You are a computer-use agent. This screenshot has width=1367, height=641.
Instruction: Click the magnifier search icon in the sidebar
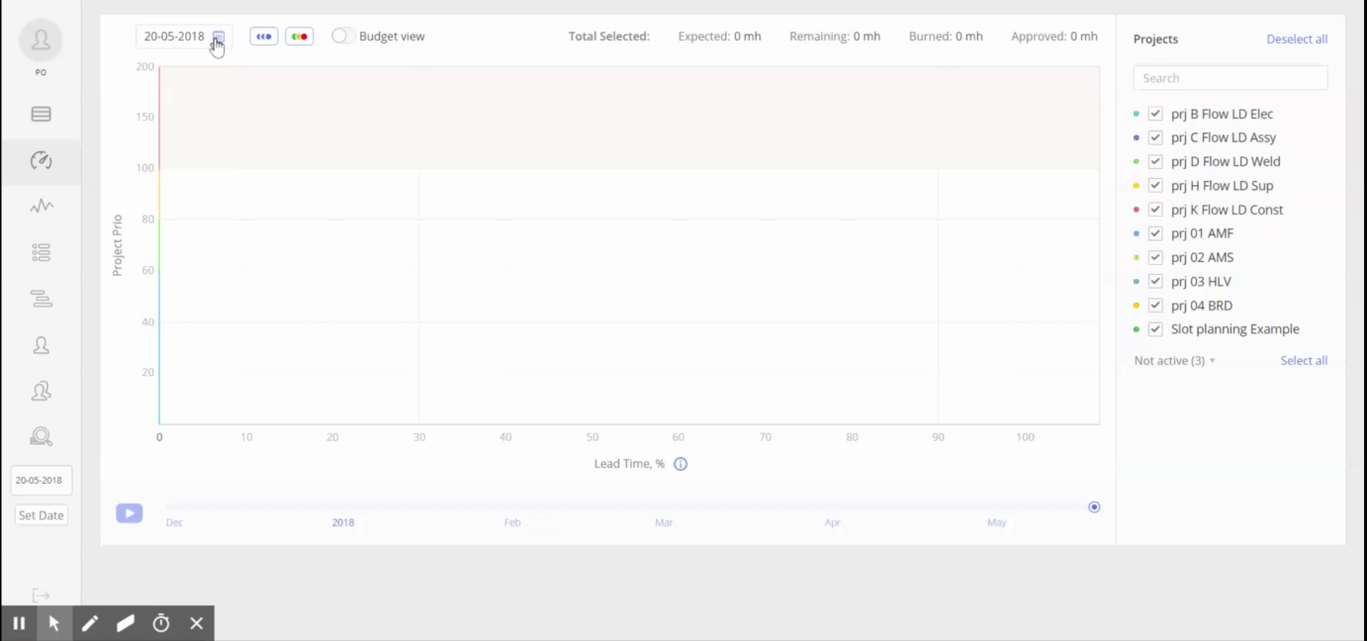[41, 436]
